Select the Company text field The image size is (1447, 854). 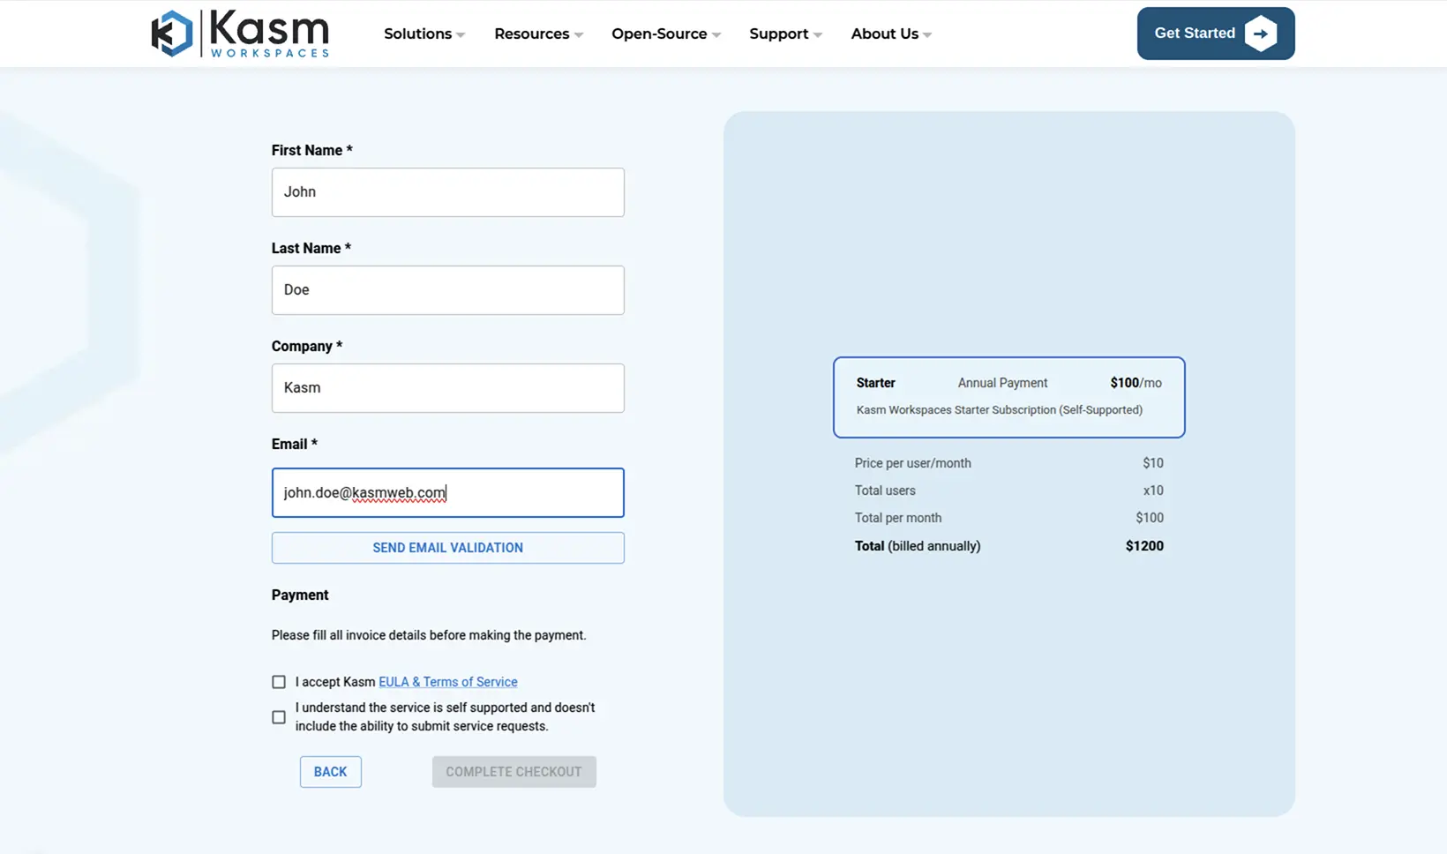447,388
